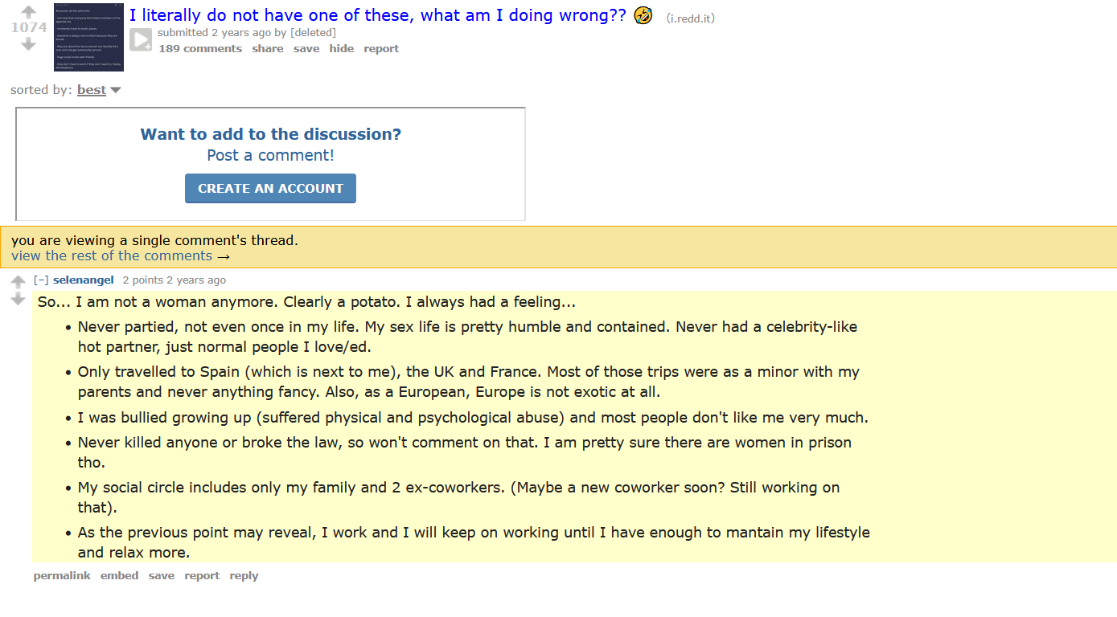Downvote selenangel's comment
1117x617 pixels.
(18, 299)
